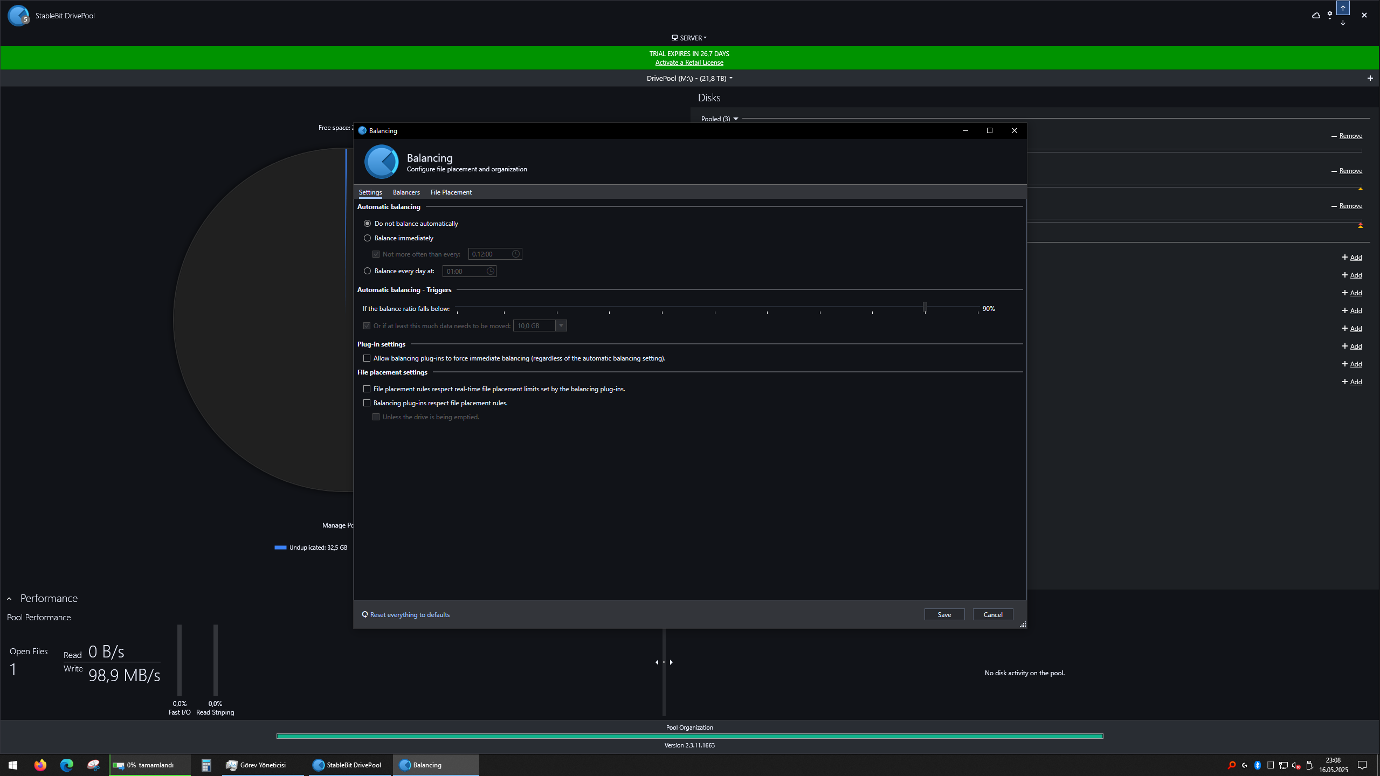Switch to the Balancers tab
Image resolution: width=1380 pixels, height=776 pixels.
(x=406, y=192)
